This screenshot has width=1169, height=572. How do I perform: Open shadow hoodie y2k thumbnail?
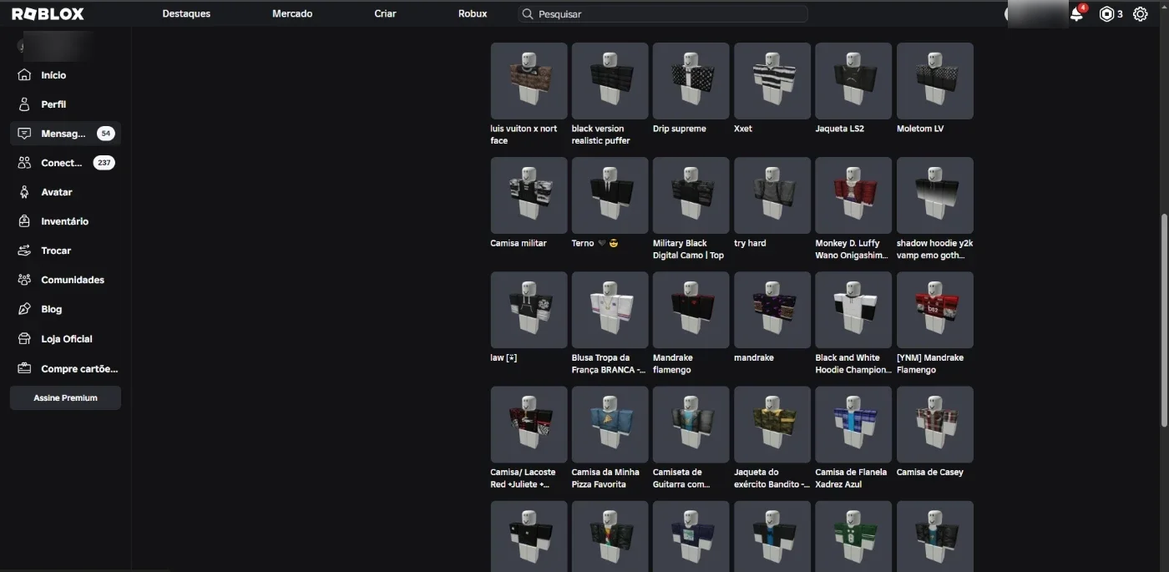(935, 195)
